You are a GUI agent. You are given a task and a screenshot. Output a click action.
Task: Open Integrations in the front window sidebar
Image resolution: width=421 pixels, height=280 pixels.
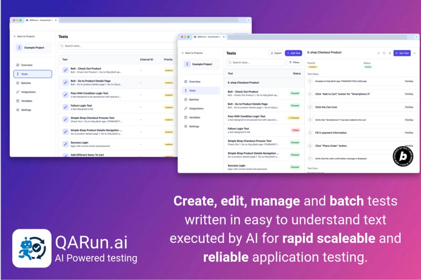pos(201,109)
